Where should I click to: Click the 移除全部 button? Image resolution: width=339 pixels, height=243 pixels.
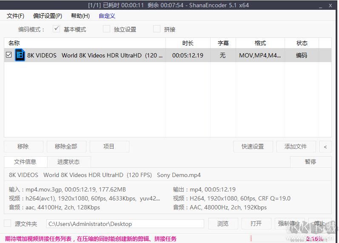tap(66, 146)
